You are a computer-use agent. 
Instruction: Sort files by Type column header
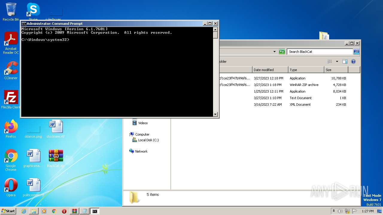click(306, 70)
